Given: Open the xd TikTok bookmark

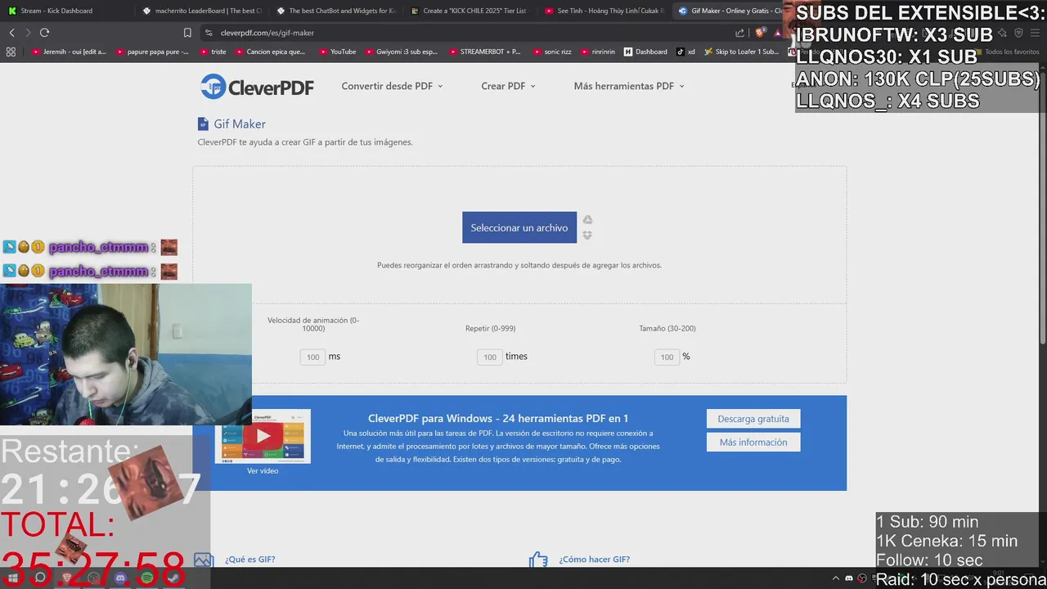Looking at the screenshot, I should 685,52.
